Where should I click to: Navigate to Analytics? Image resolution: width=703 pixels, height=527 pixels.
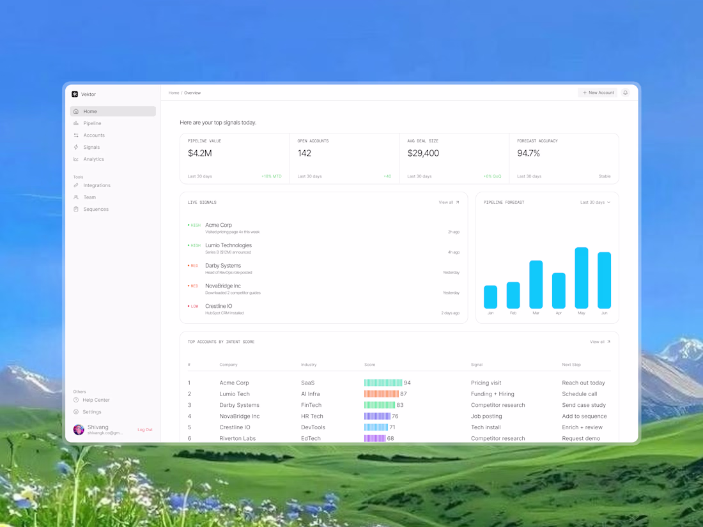[113, 159]
